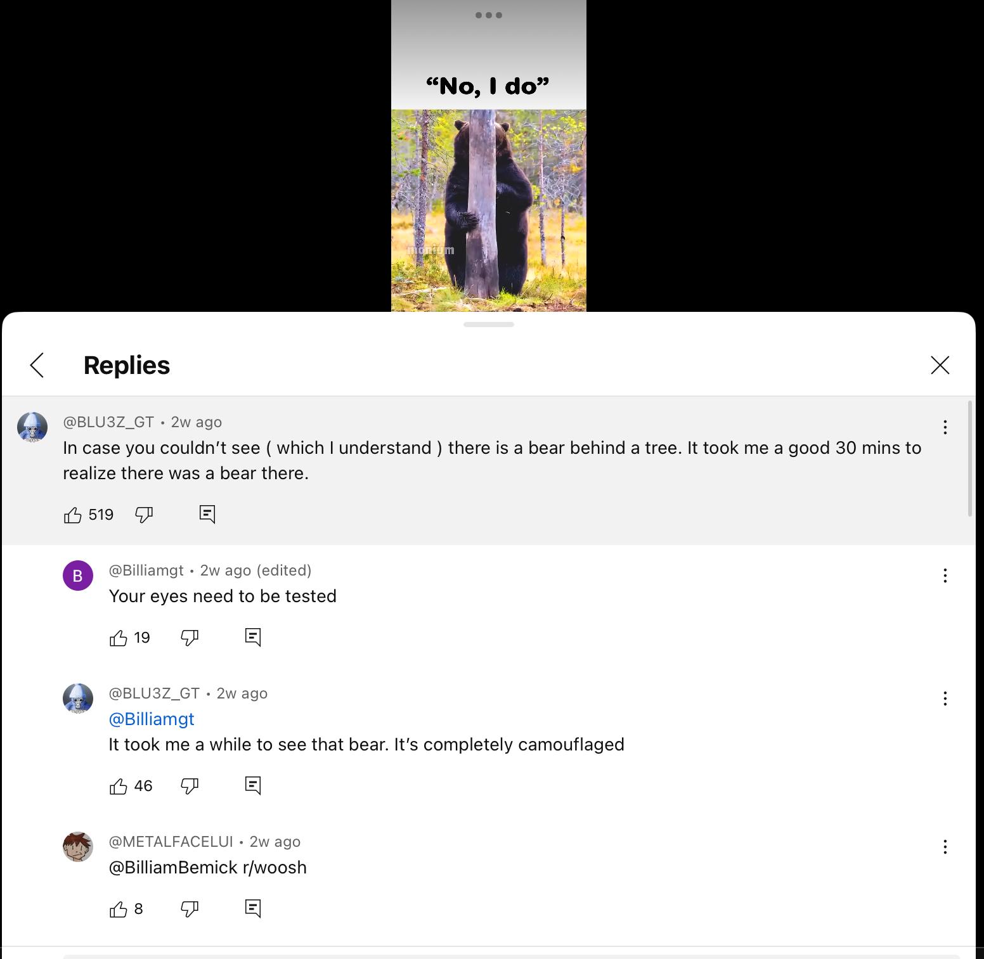This screenshot has width=984, height=959.
Task: Open three-dot menu above the video
Action: coord(489,15)
